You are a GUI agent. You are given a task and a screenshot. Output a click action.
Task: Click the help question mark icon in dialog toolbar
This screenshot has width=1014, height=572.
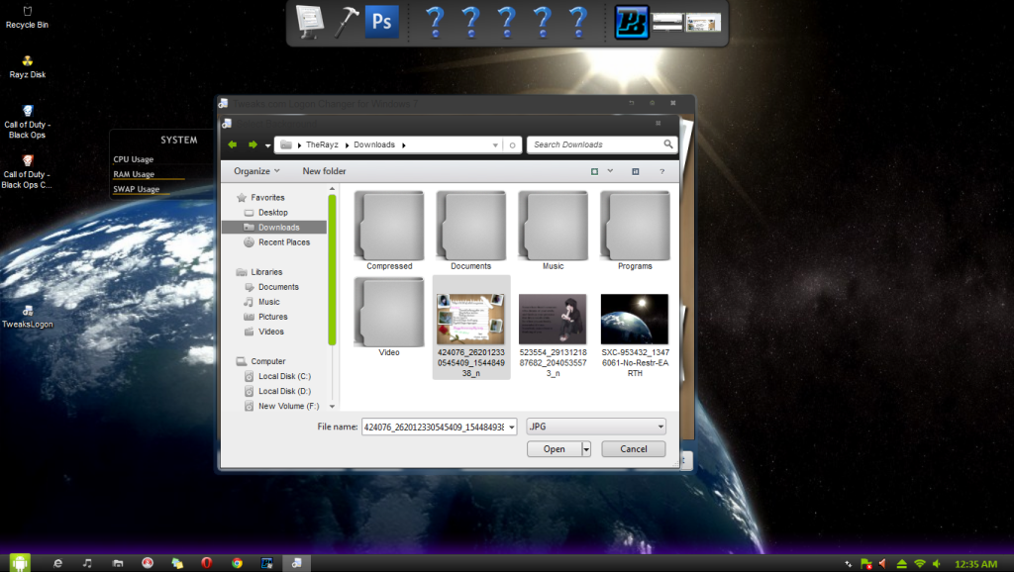point(661,171)
